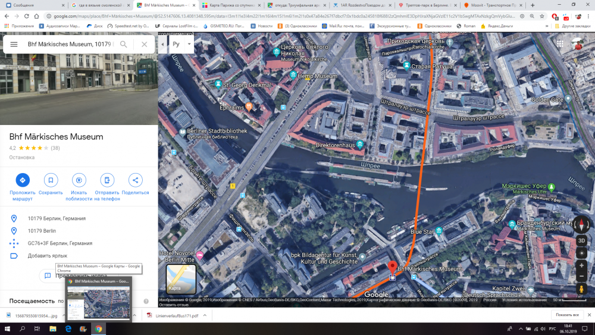This screenshot has height=335, width=595.
Task: Click Search nearby (Искать поблизости) icon
Action: 79,180
